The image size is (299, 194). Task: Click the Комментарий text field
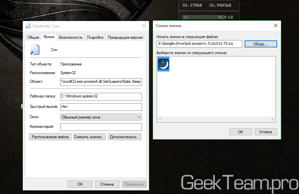pos(101,127)
